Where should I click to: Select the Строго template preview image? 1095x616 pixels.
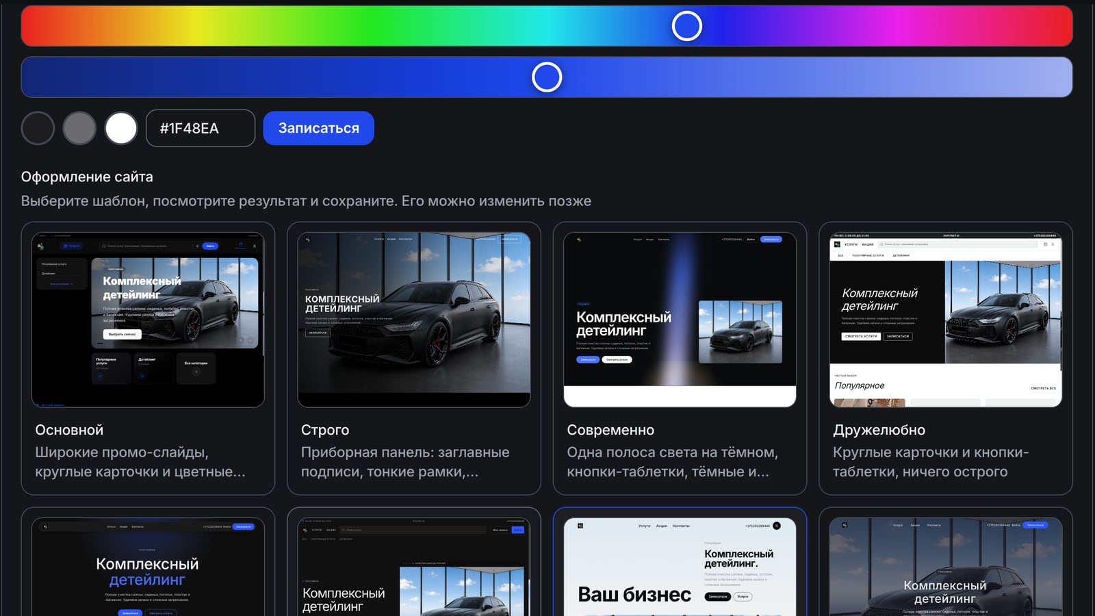[x=414, y=320]
